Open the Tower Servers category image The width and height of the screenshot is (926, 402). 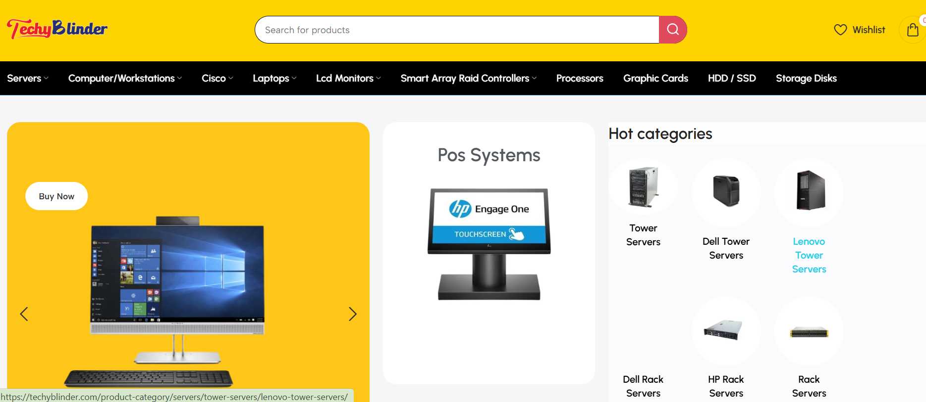[643, 187]
